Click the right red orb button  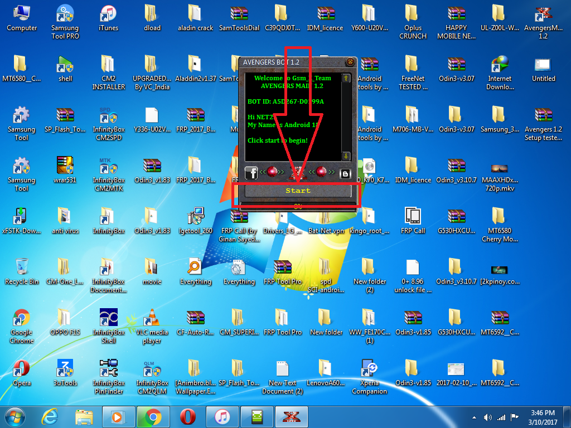(x=322, y=172)
